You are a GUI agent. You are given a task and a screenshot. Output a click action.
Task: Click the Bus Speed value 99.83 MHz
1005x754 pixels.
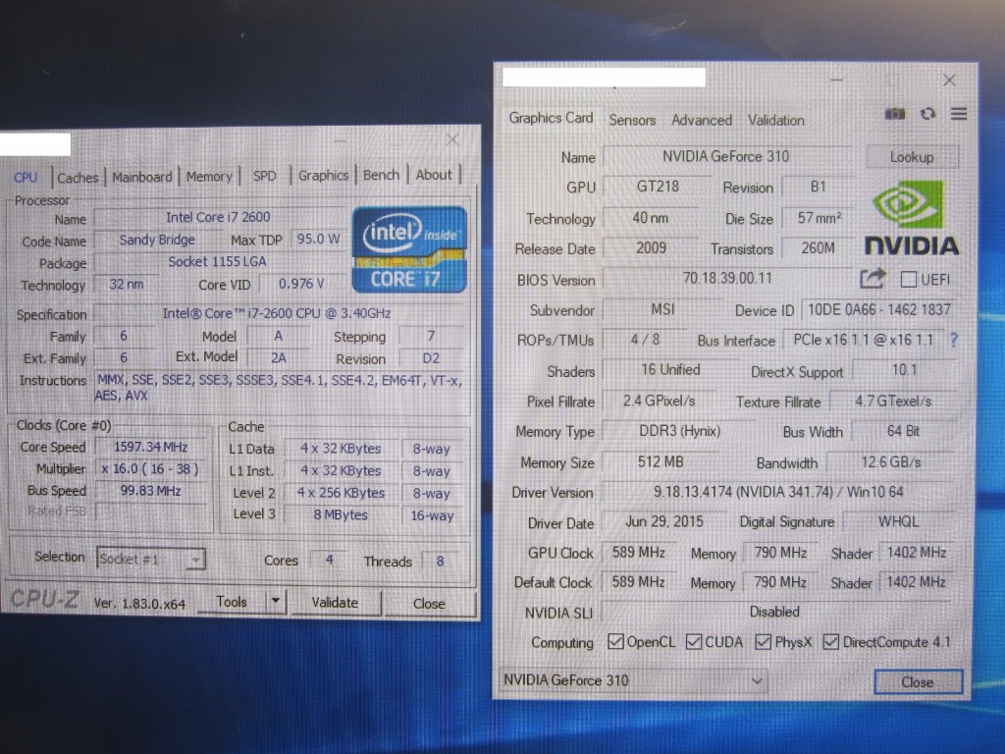[x=150, y=491]
